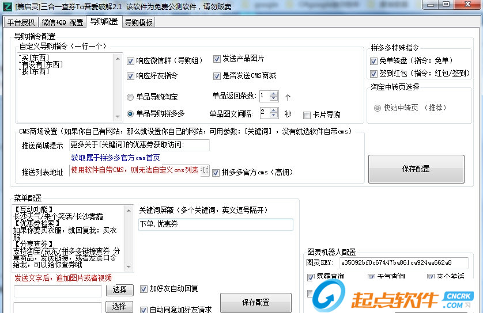Screen dimensions: 483x313
Task: Click the Z application icon in title bar
Action: 7,6
